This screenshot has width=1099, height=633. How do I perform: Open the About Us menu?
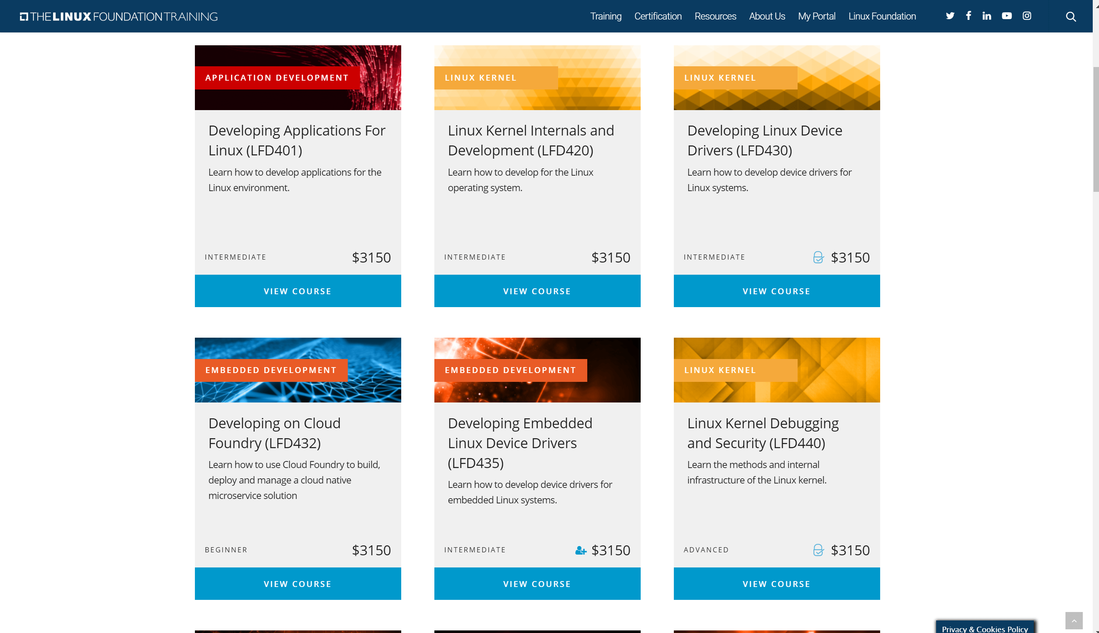767,16
